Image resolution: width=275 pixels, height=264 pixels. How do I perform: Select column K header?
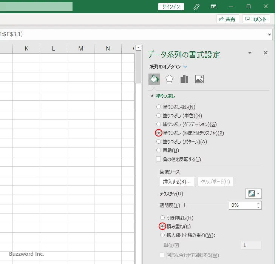click(26, 49)
